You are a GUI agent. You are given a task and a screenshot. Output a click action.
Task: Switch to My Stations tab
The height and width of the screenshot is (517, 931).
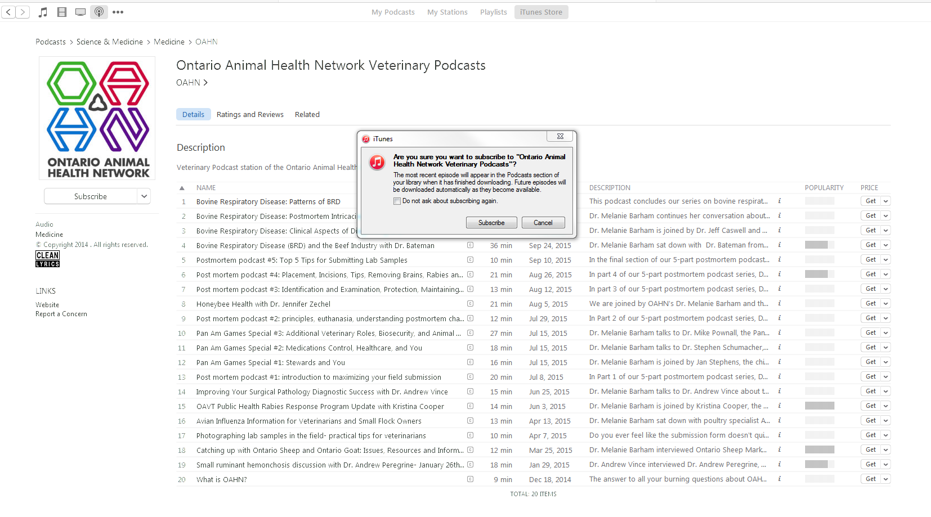click(447, 12)
